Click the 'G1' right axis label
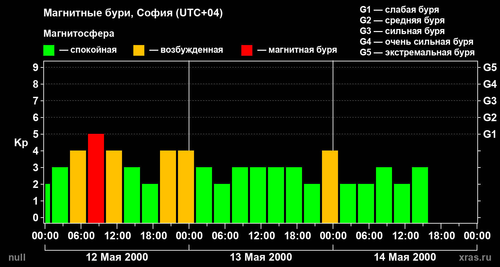Image resolution: width=500 pixels, height=267 pixels. [490, 134]
